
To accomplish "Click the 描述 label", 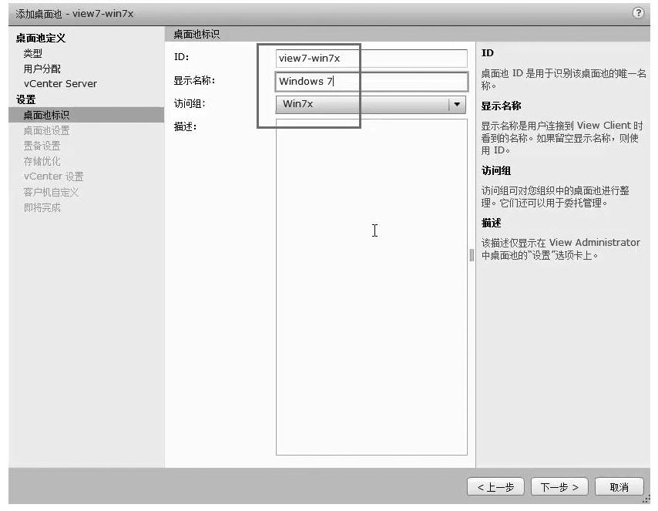I will (x=185, y=127).
